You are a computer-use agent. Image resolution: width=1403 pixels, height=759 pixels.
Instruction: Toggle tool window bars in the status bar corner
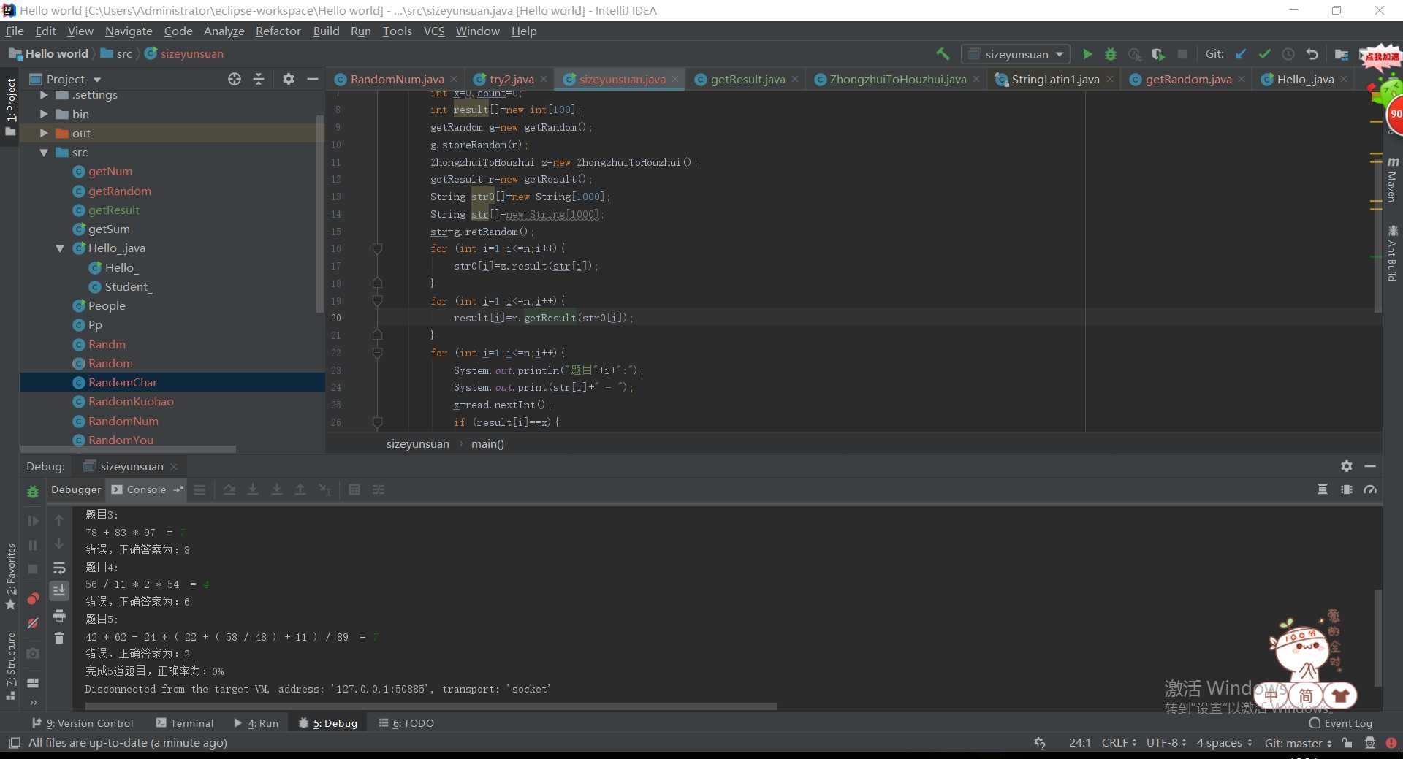click(14, 743)
